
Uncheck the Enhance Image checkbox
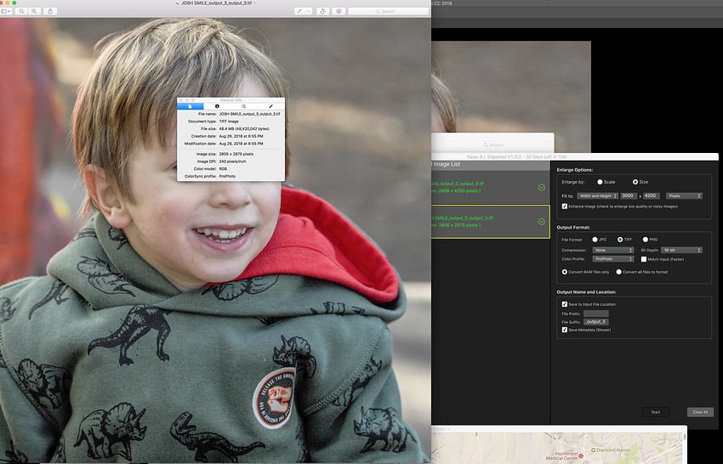pyautogui.click(x=565, y=206)
